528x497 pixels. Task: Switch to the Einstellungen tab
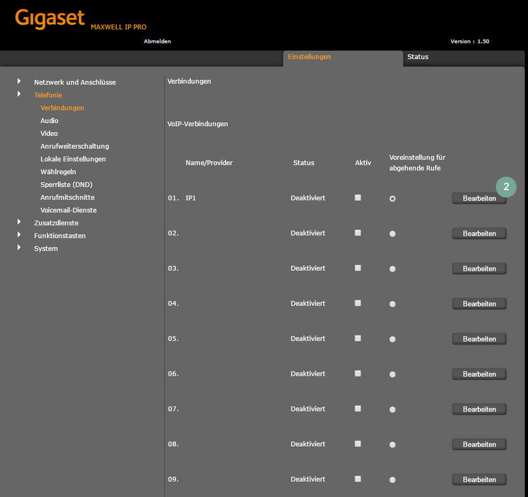309,57
